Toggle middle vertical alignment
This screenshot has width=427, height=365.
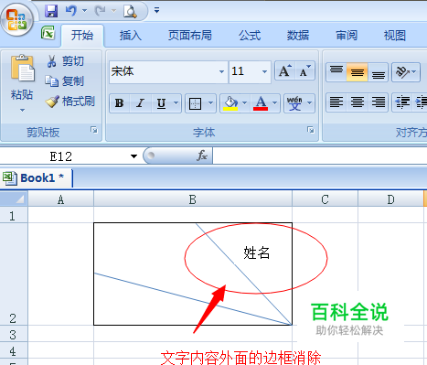coord(358,72)
